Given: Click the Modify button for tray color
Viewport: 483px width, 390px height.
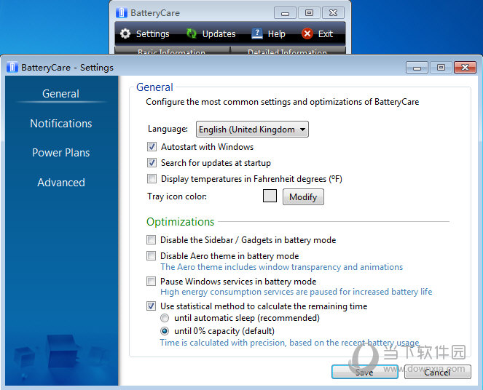Looking at the screenshot, I should pyautogui.click(x=303, y=197).
